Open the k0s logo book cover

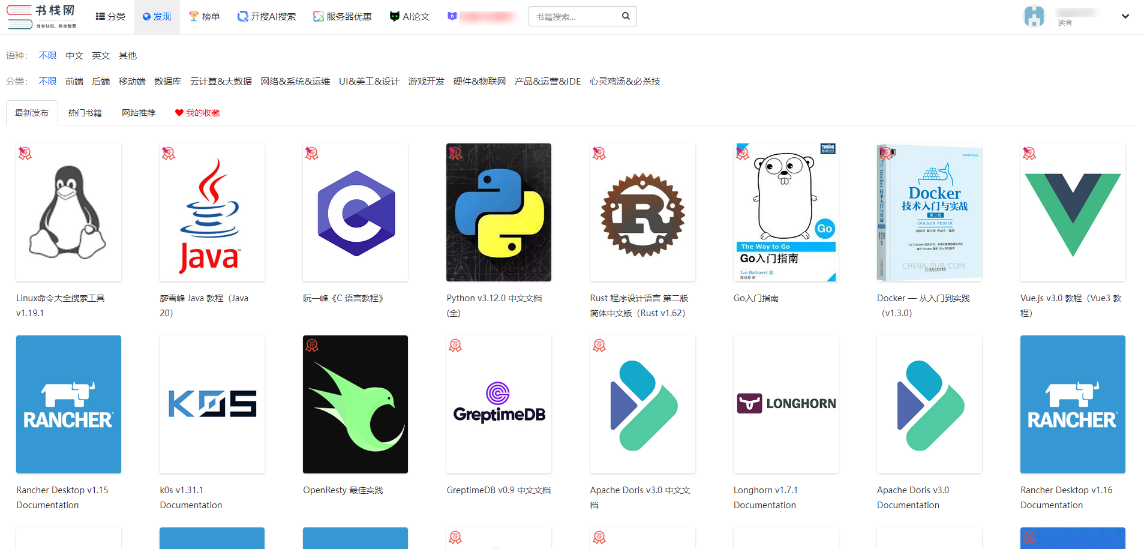point(212,404)
